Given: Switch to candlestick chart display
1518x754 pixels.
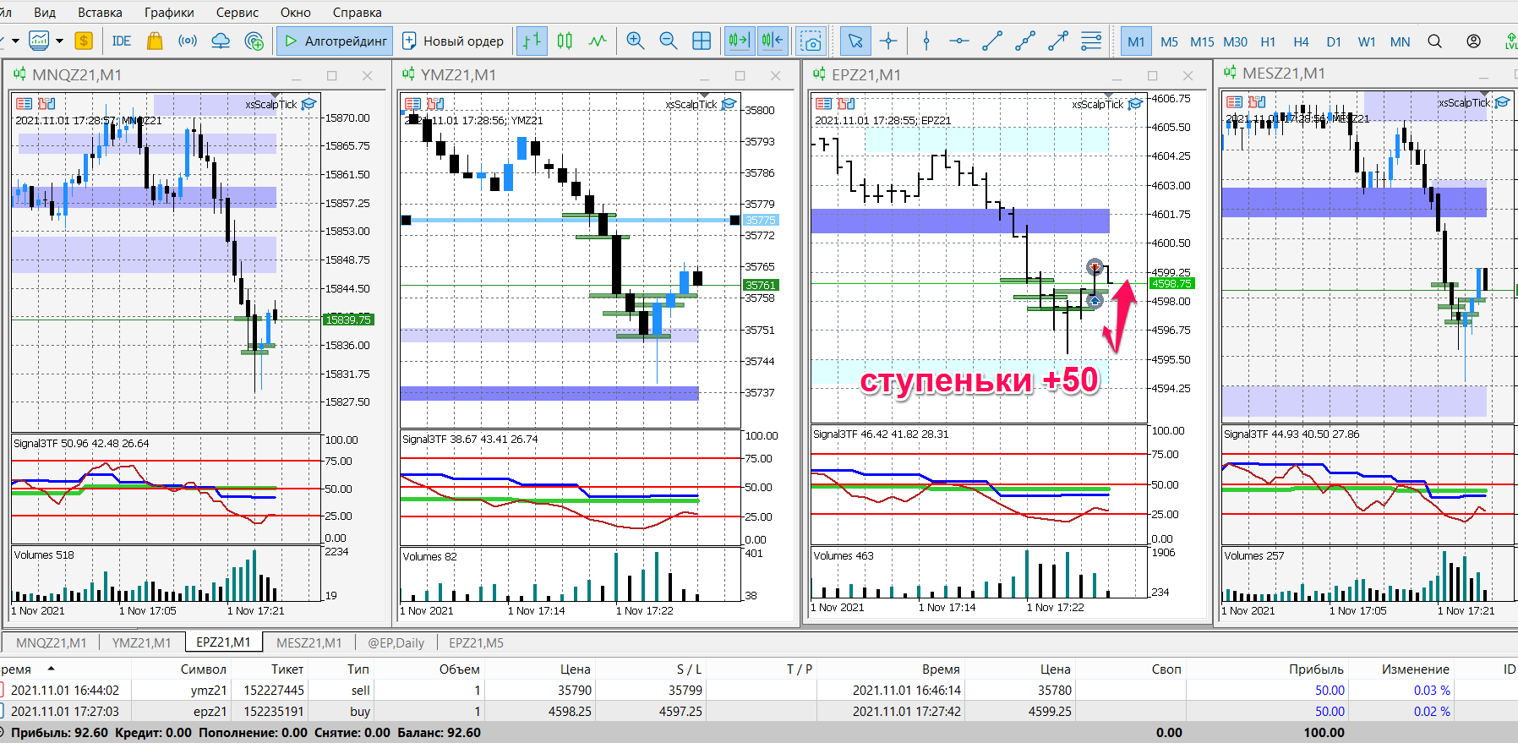Looking at the screenshot, I should click(565, 41).
